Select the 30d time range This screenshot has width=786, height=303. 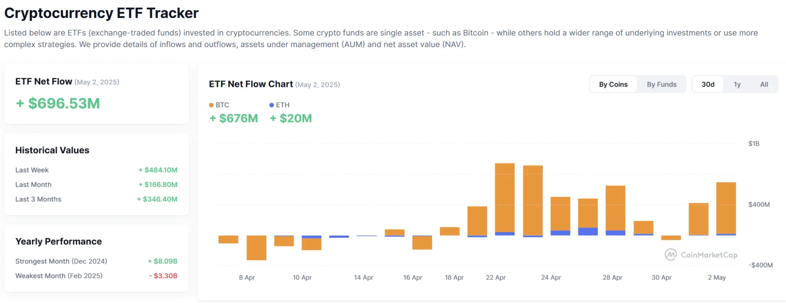click(708, 84)
